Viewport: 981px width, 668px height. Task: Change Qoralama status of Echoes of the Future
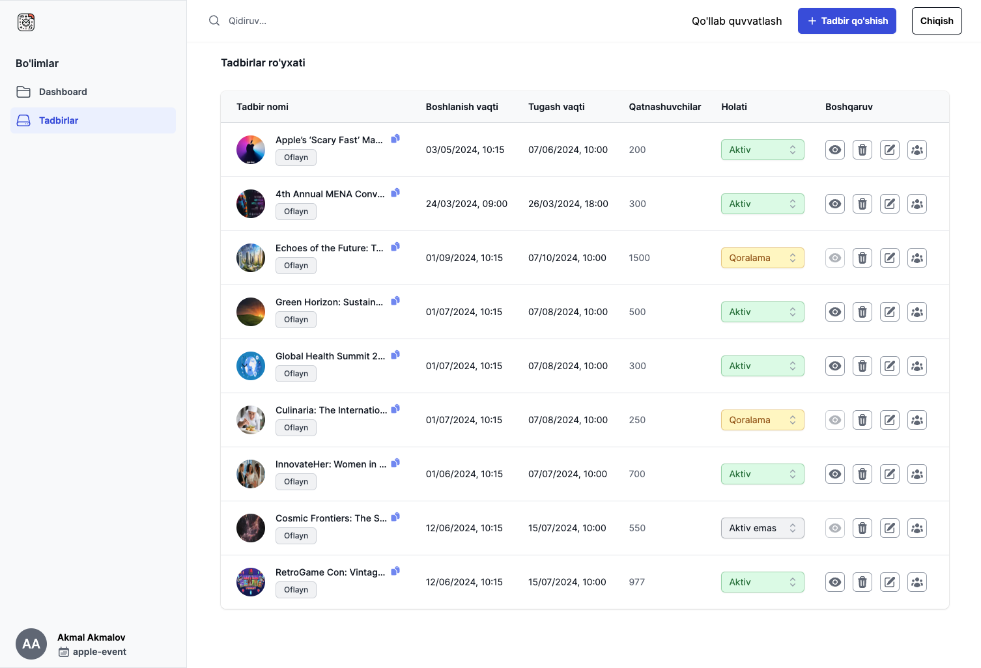(762, 257)
